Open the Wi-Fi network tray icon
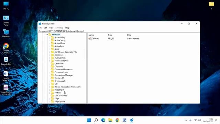Viewport: 220px width, 124px height. coord(196,120)
